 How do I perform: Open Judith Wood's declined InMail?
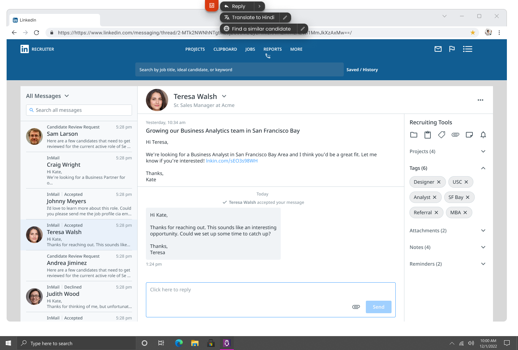pyautogui.click(x=79, y=297)
